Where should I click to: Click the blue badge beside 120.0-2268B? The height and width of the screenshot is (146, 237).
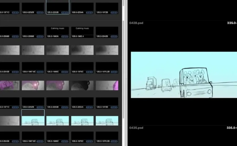(x=15, y=37)
